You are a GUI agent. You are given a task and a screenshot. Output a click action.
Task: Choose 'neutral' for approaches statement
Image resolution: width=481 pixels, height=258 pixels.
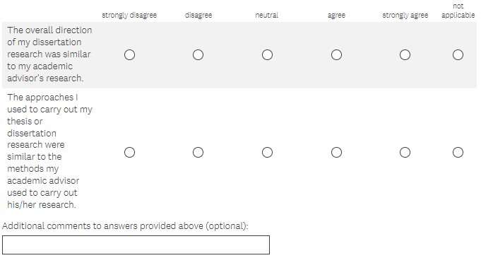coord(267,153)
